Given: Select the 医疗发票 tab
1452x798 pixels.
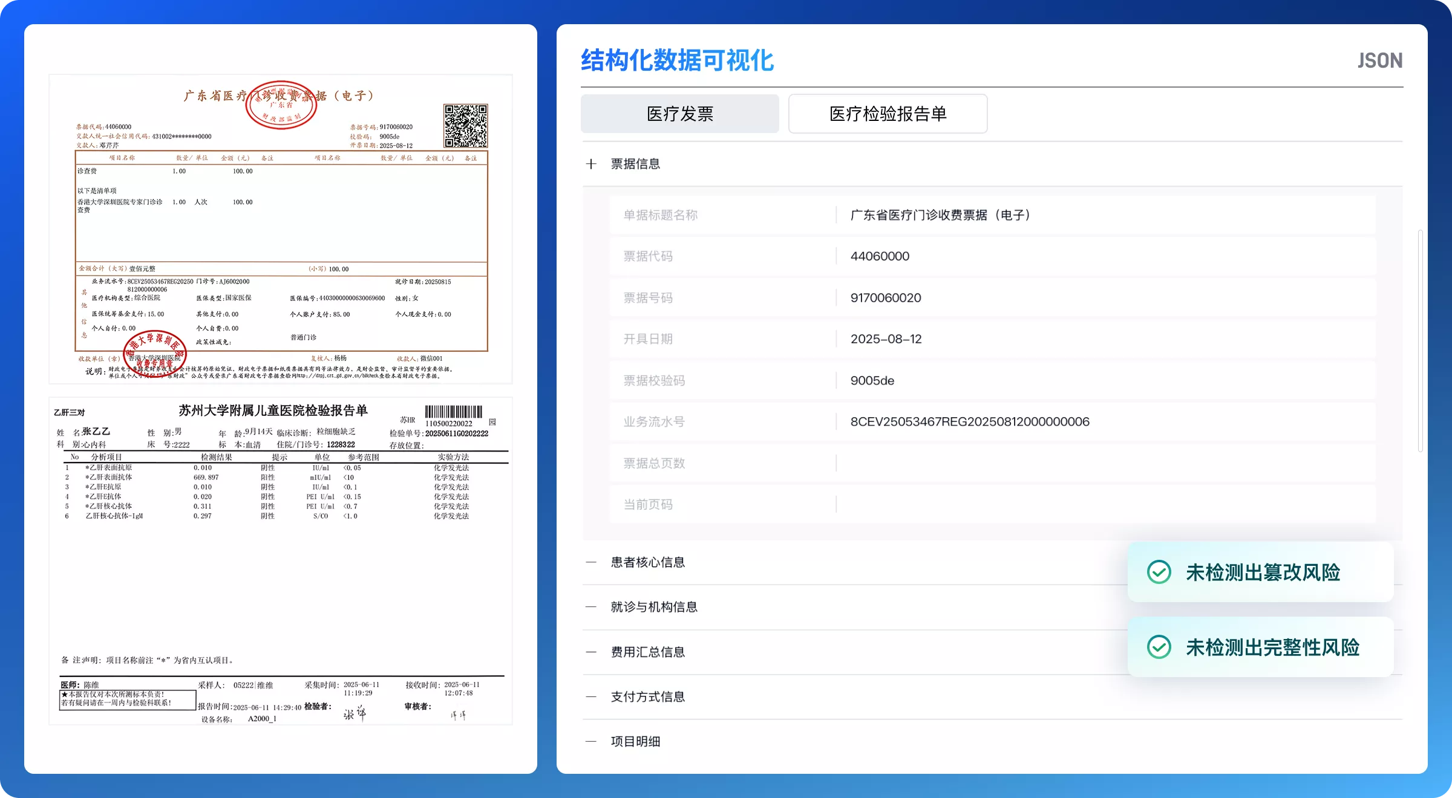Looking at the screenshot, I should click(679, 113).
